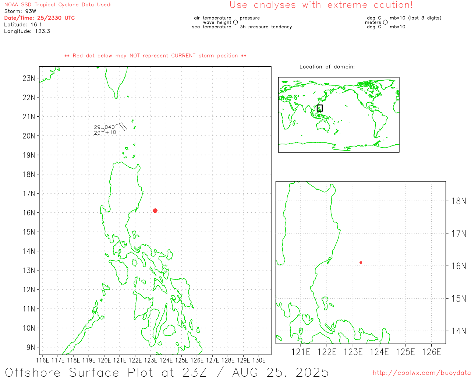
Task: Click the red dot disclaimer note
Action: tap(155, 56)
